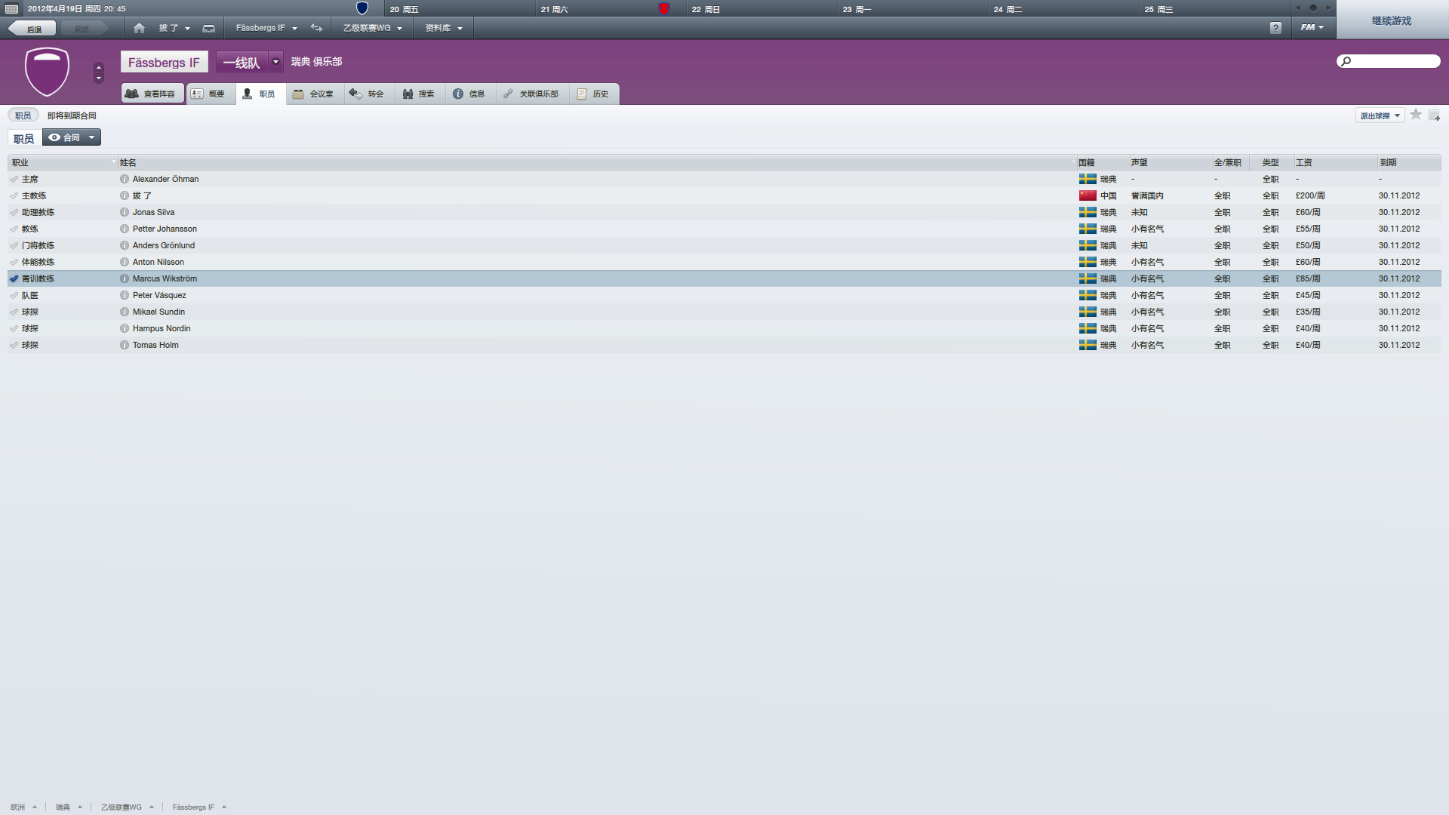Click info icon next to Marcus Wikström

click(125, 278)
